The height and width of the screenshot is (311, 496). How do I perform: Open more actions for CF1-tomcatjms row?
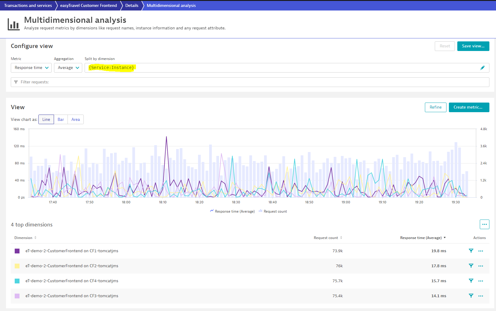click(x=481, y=251)
